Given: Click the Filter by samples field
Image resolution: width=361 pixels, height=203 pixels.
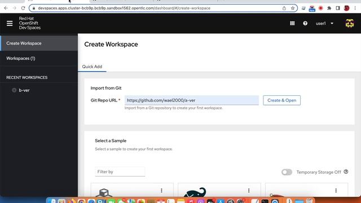Looking at the screenshot, I should pos(120,171).
